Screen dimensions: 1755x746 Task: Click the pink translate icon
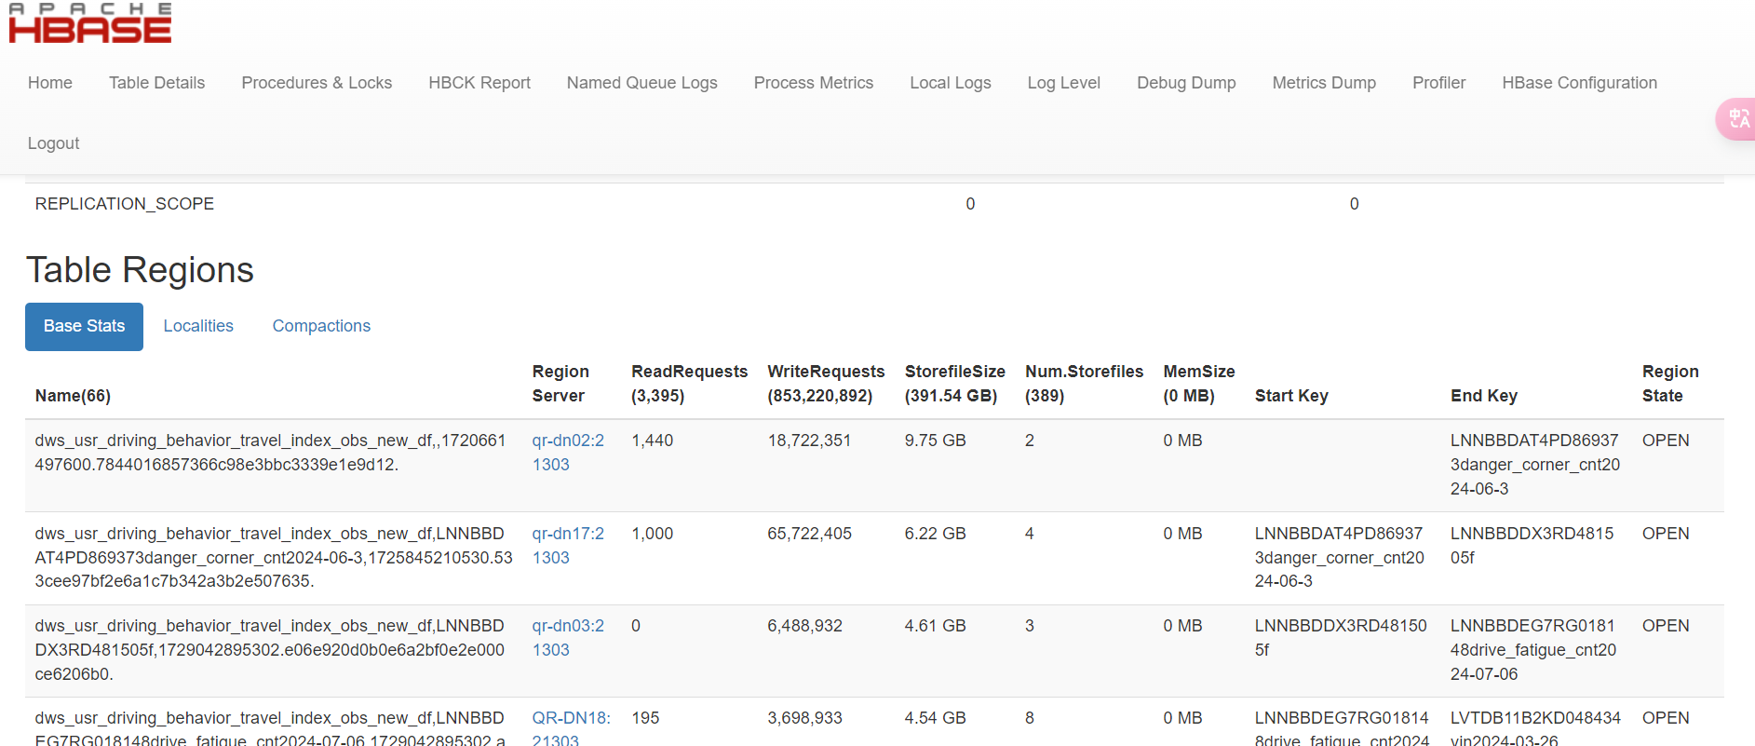(x=1737, y=119)
